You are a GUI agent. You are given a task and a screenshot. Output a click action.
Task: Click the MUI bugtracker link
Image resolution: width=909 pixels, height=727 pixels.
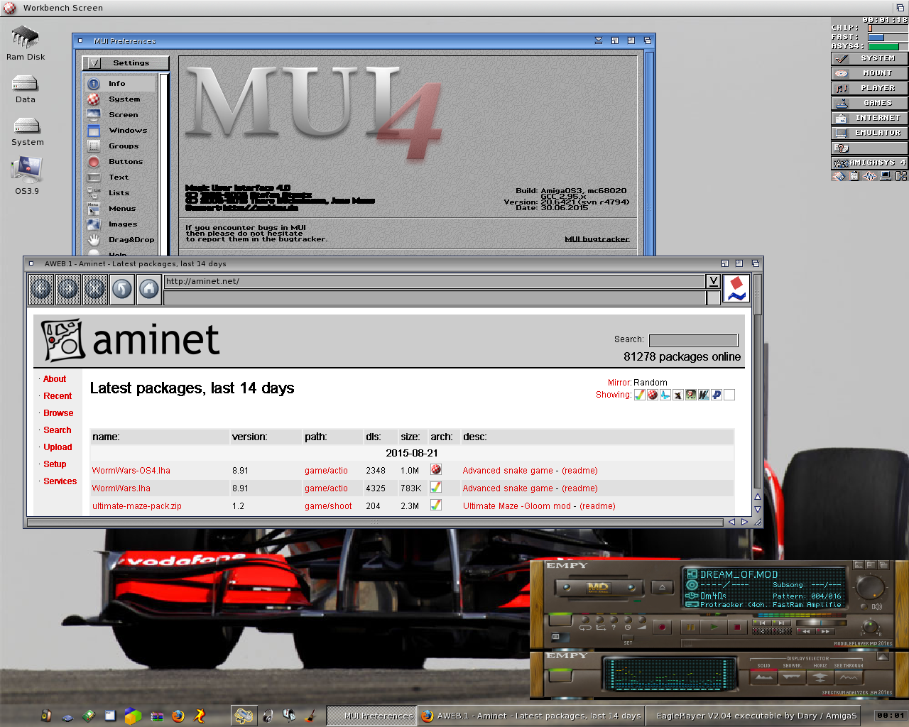(597, 239)
